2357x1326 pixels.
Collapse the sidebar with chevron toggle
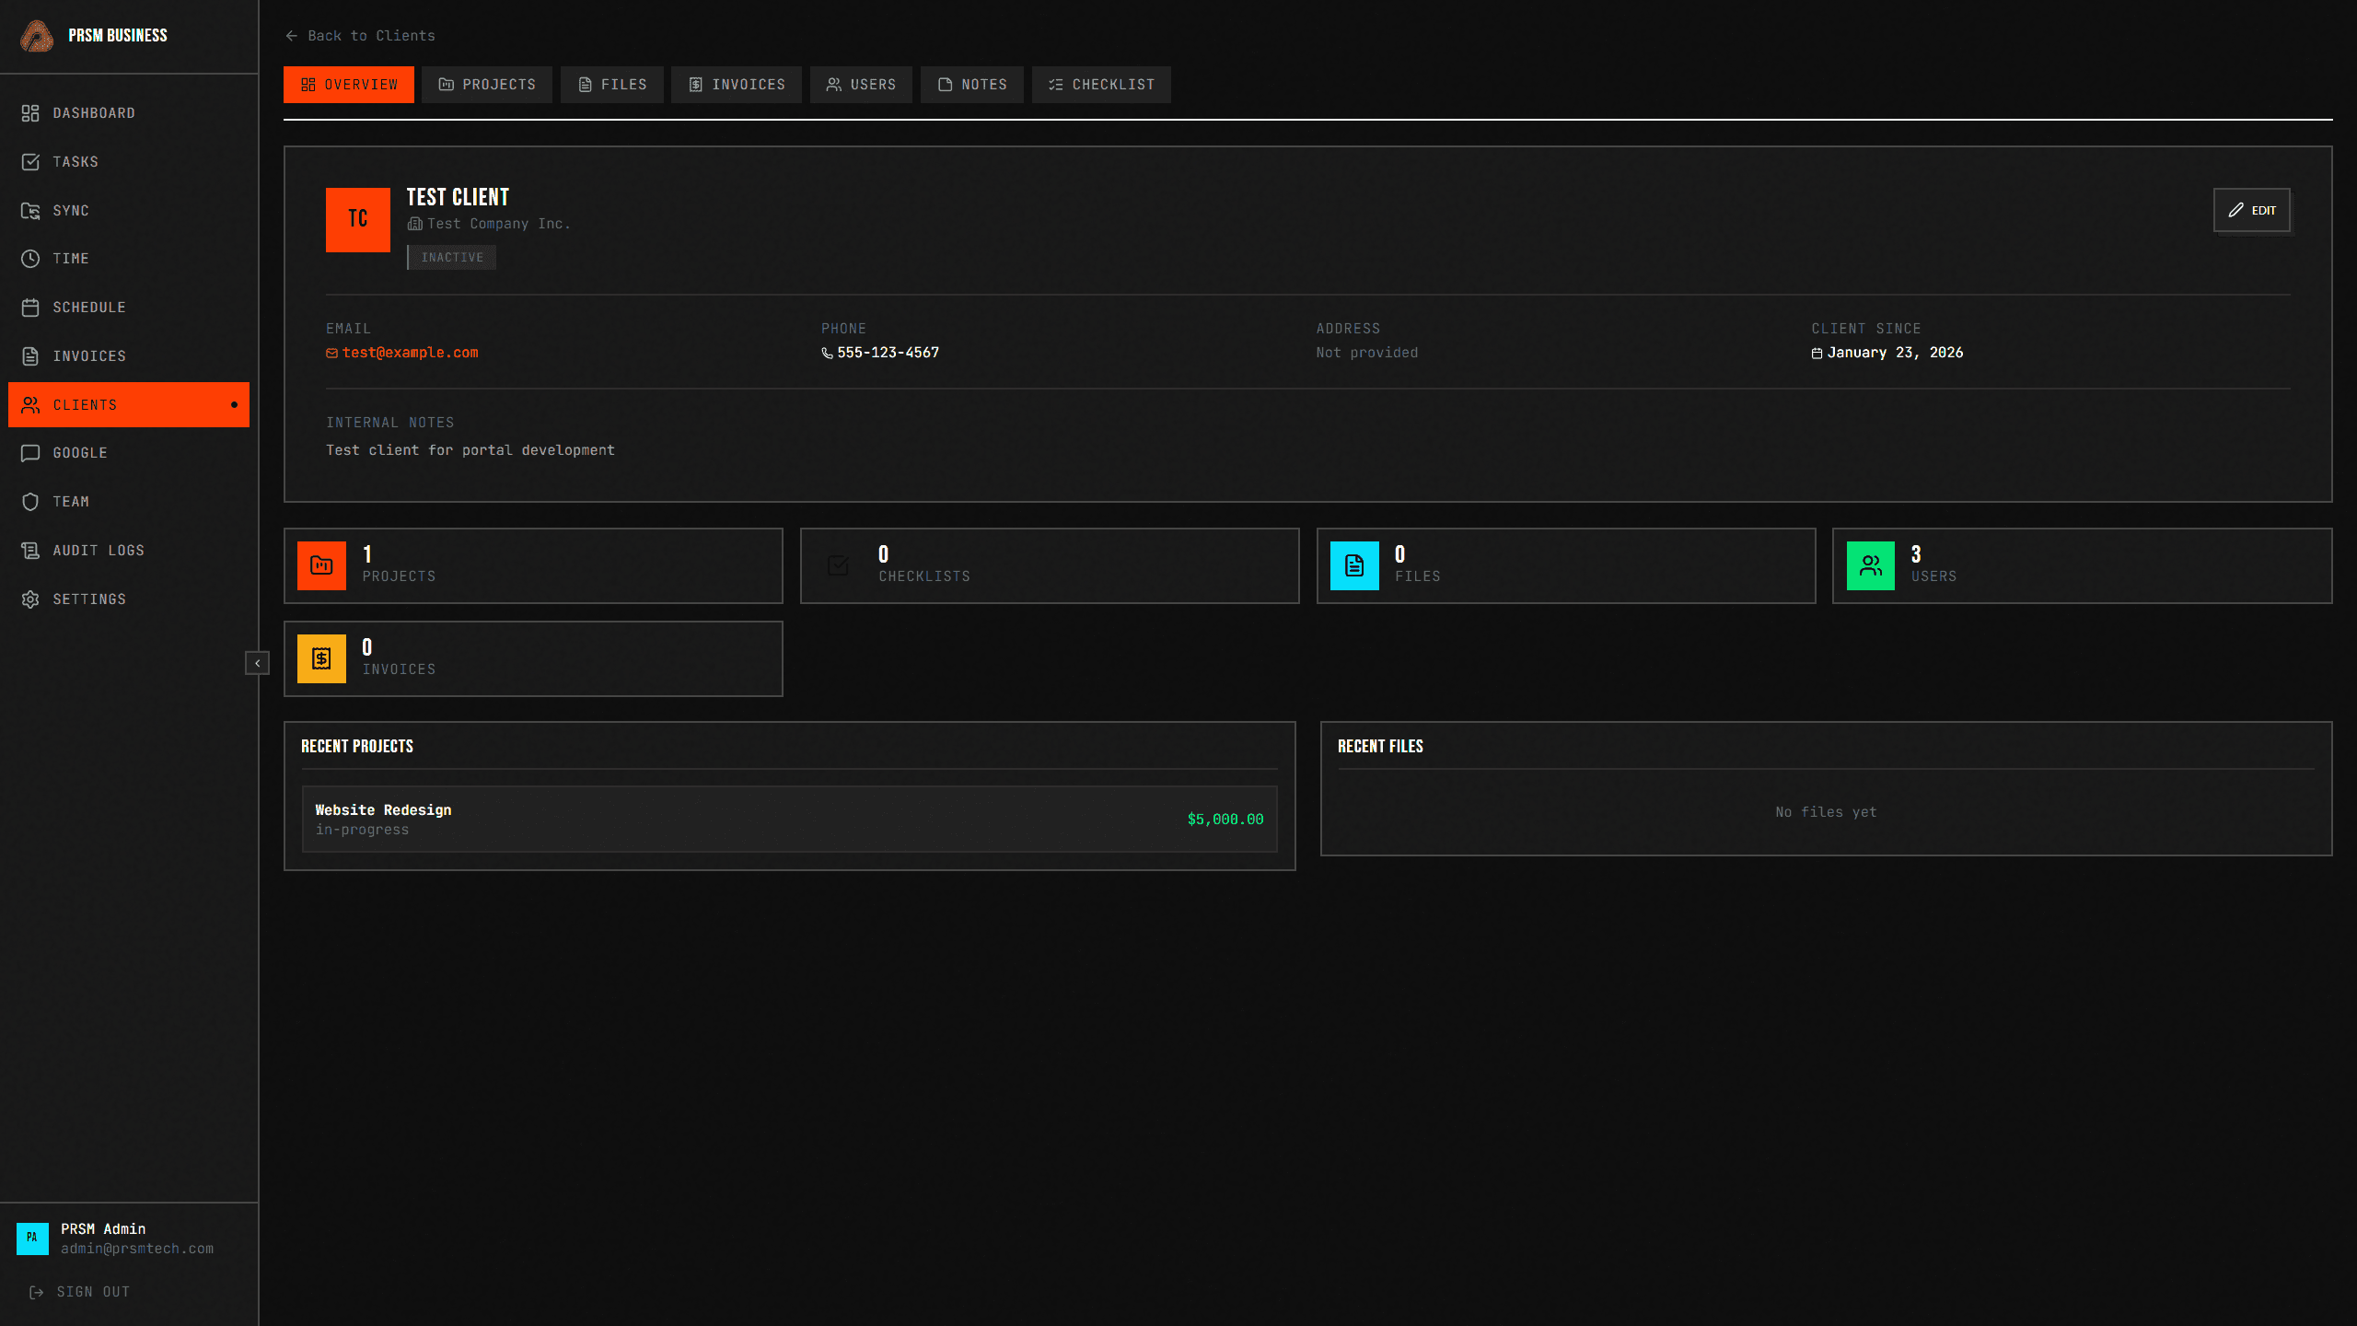click(258, 663)
